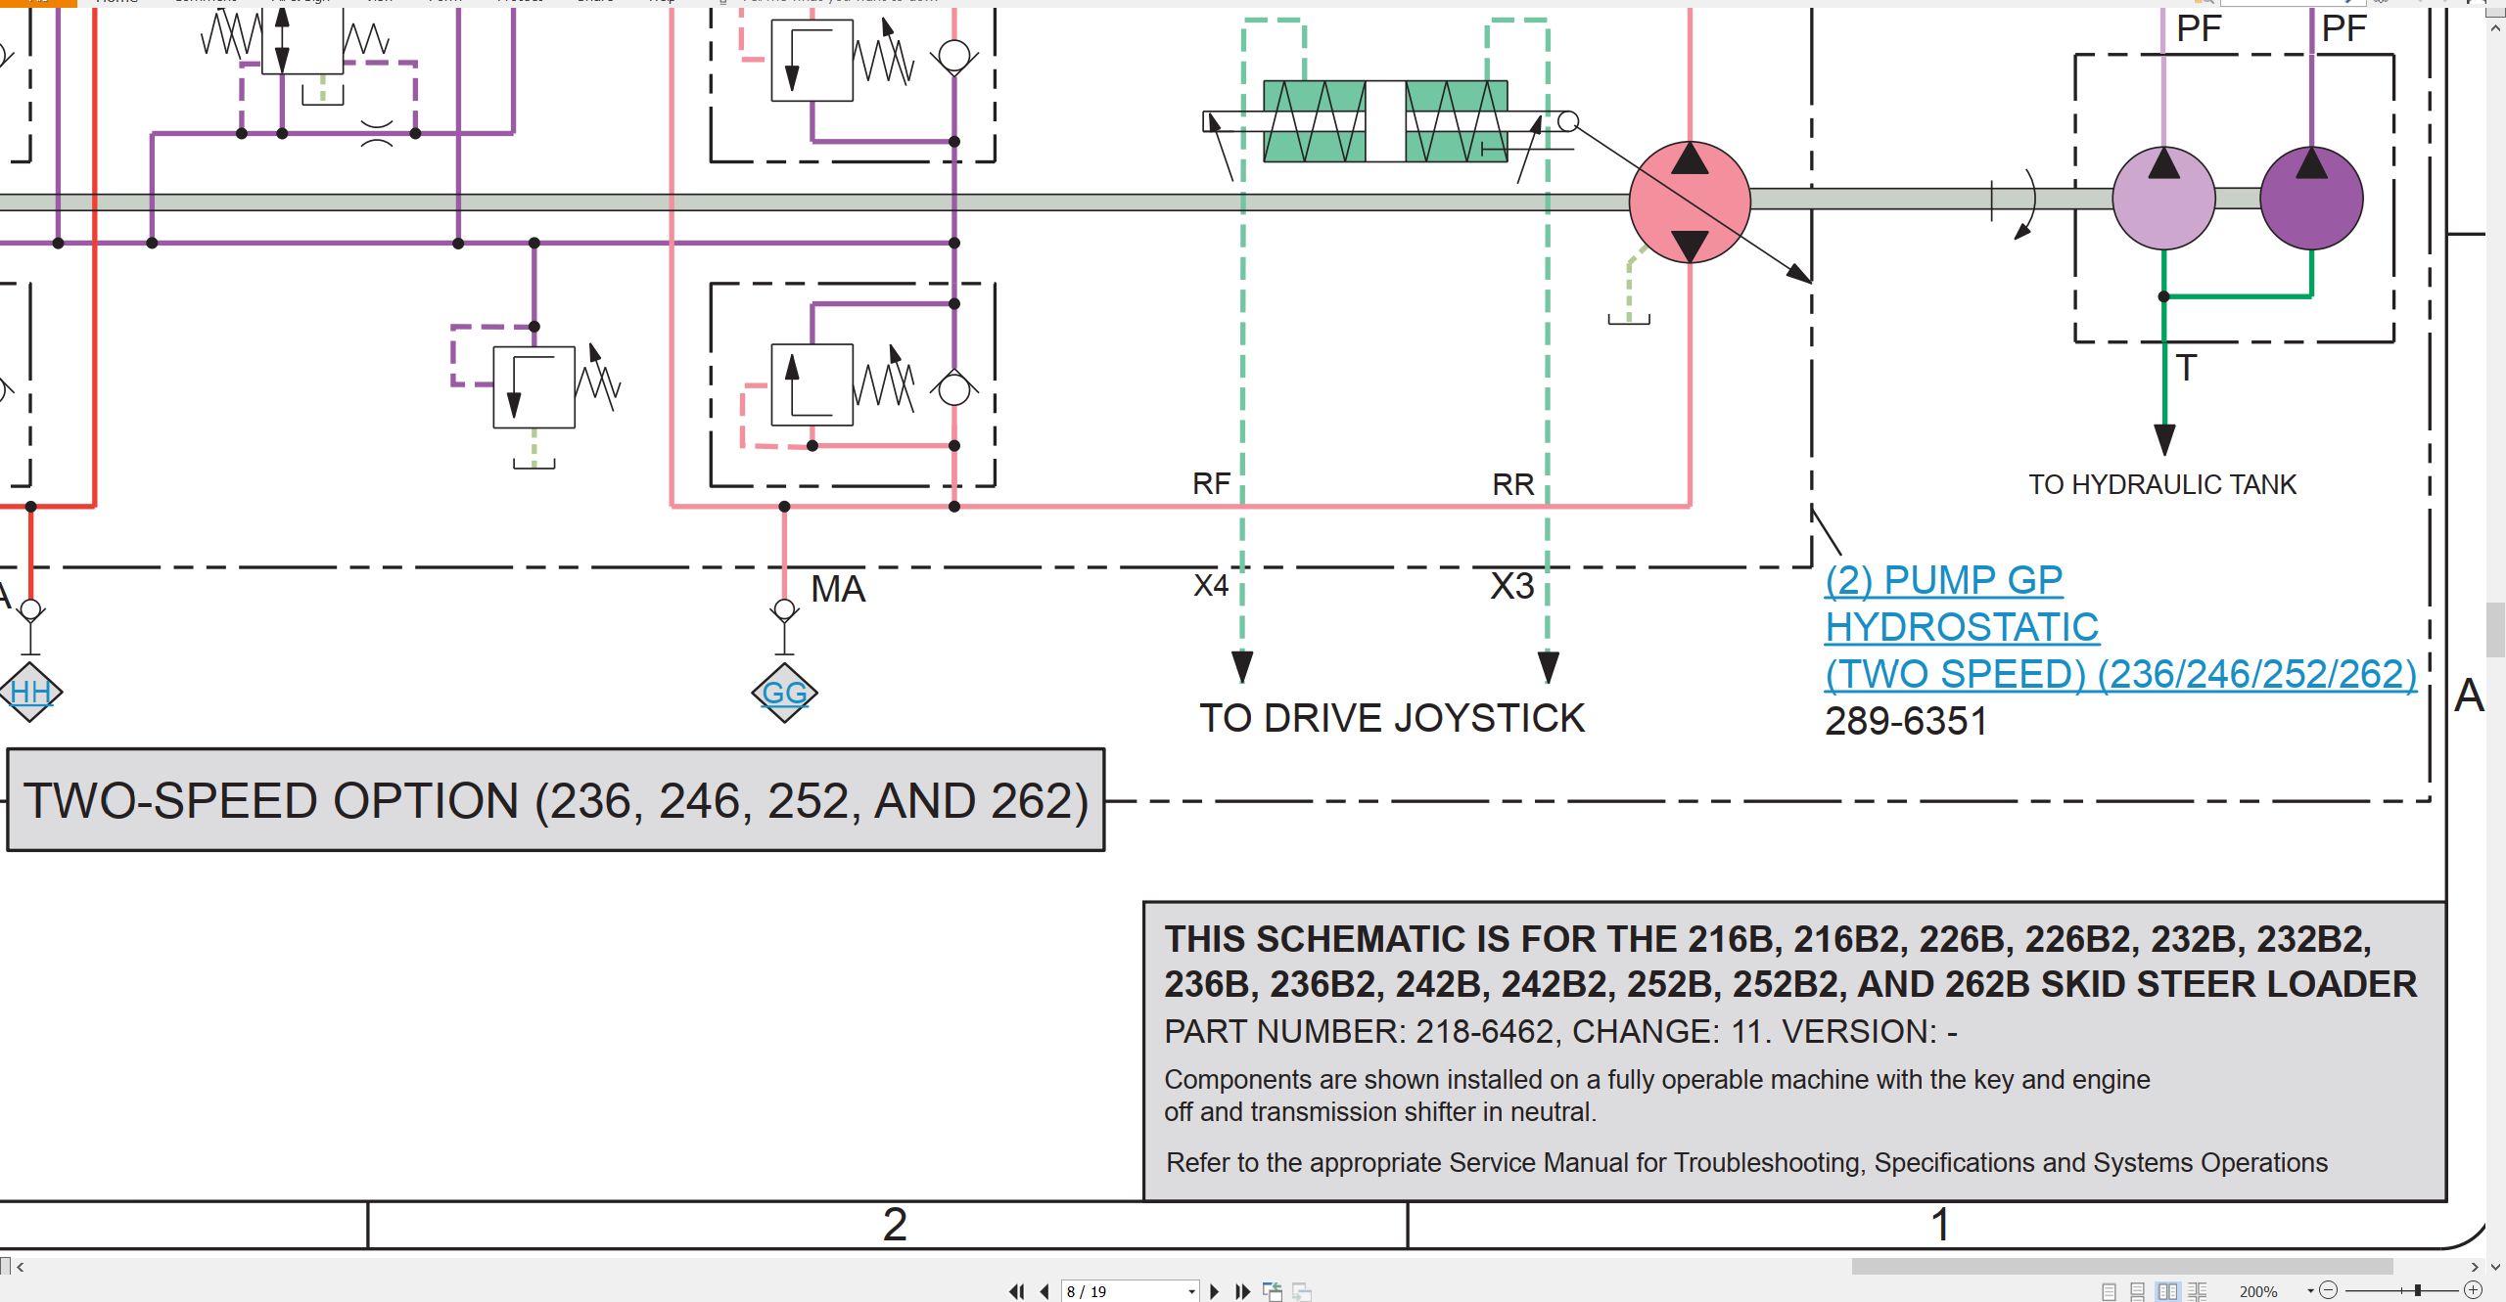Click the 200% zoom percentage text
The height and width of the screenshot is (1302, 2506).
[2258, 1291]
